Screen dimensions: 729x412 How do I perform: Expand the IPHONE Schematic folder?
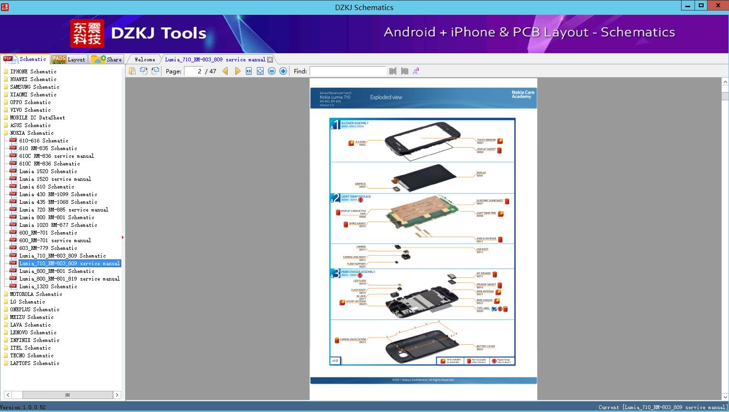(x=33, y=71)
